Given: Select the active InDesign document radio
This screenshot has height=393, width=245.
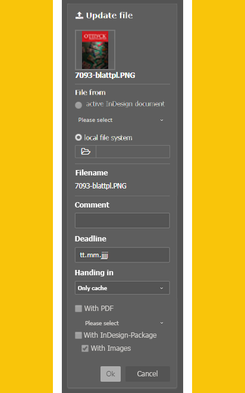Looking at the screenshot, I should pos(78,105).
